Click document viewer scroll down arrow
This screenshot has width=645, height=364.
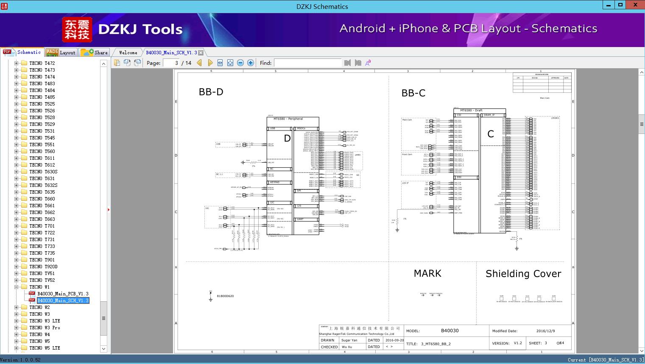coord(642,351)
